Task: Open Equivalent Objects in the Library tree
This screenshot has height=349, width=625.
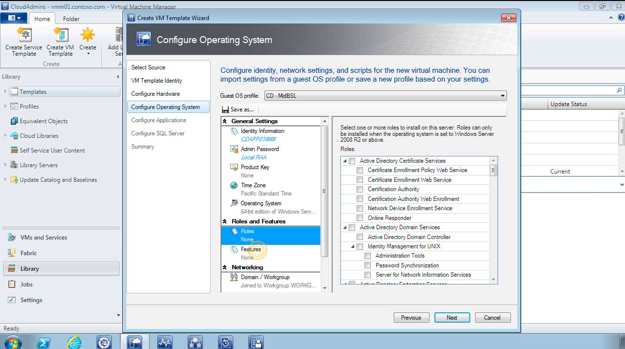Action: 44,121
